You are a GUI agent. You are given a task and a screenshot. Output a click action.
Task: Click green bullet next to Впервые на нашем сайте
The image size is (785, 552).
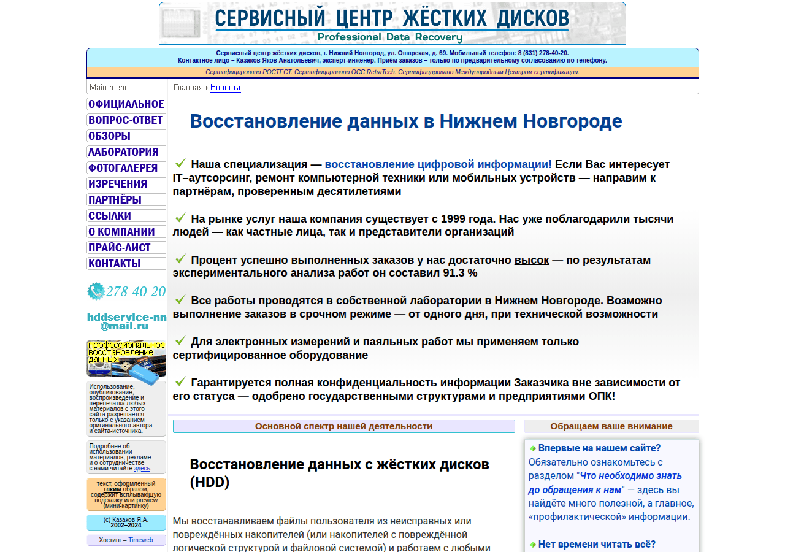coord(533,448)
